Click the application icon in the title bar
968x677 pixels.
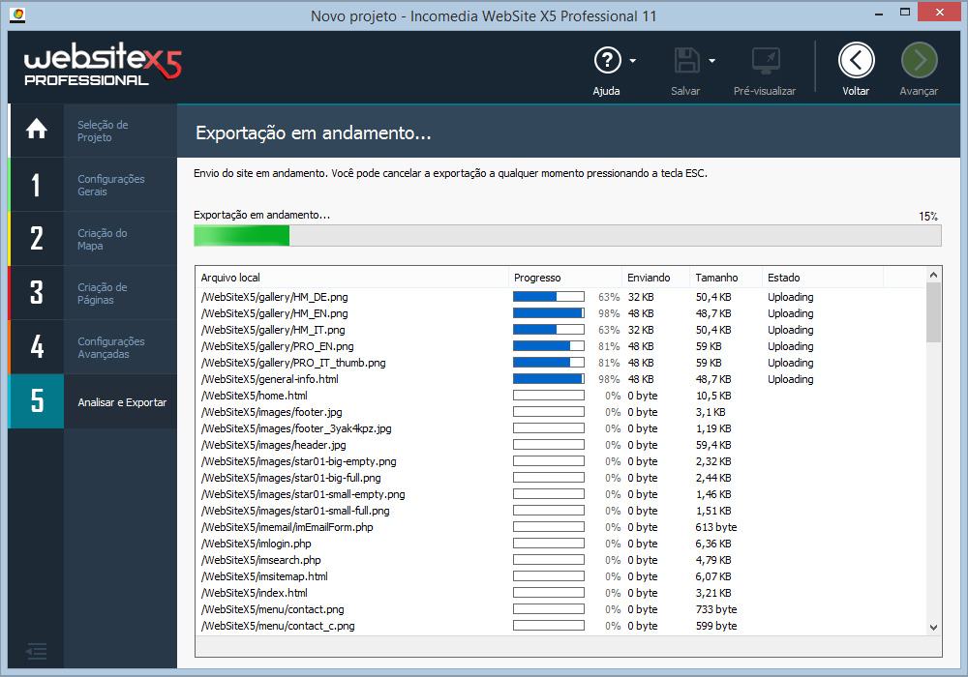point(17,15)
